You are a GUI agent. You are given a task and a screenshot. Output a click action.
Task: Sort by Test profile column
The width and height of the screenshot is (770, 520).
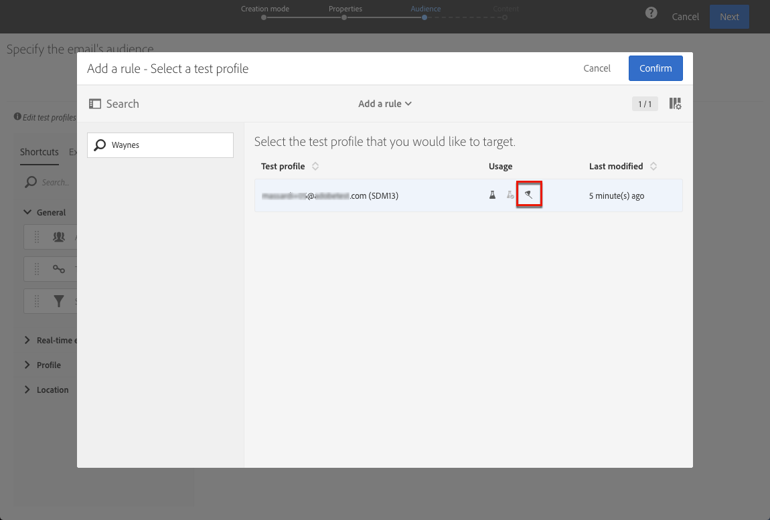click(315, 166)
